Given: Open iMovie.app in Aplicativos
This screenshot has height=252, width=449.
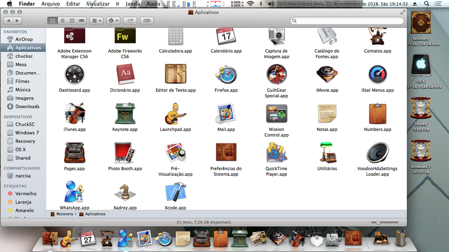Looking at the screenshot, I should (327, 75).
